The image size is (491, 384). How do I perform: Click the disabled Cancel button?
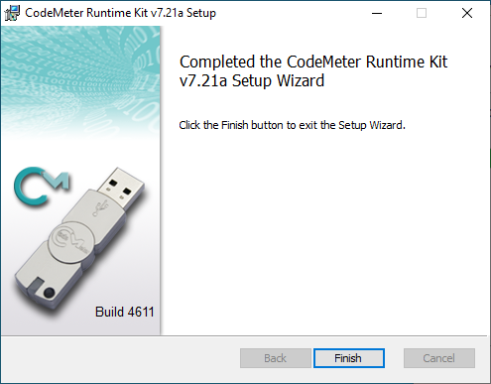[439, 358]
